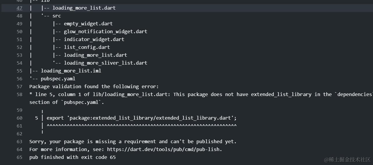This screenshot has height=165, width=373.
Task: Click line number 60
Action: pyautogui.click(x=19, y=118)
